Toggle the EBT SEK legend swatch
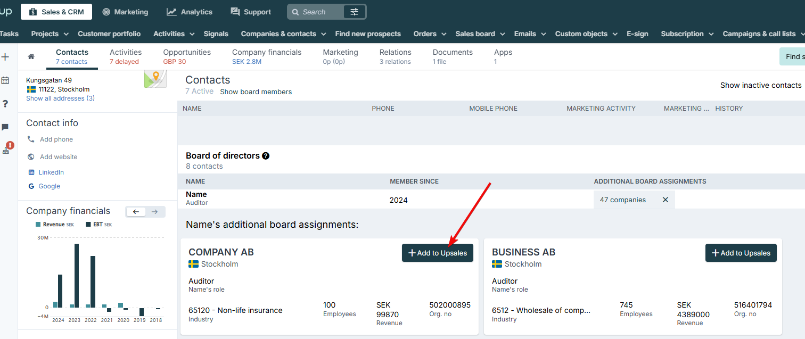This screenshot has width=805, height=339. [x=88, y=225]
